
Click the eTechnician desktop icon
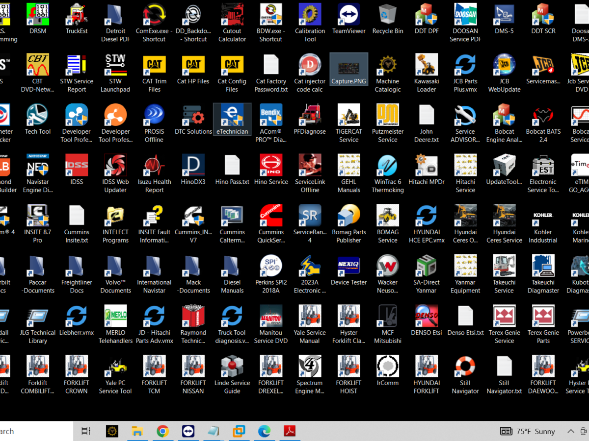tap(232, 120)
